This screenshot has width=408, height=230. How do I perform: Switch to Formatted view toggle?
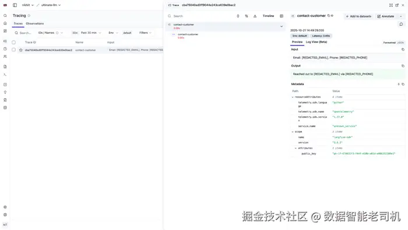click(x=389, y=43)
